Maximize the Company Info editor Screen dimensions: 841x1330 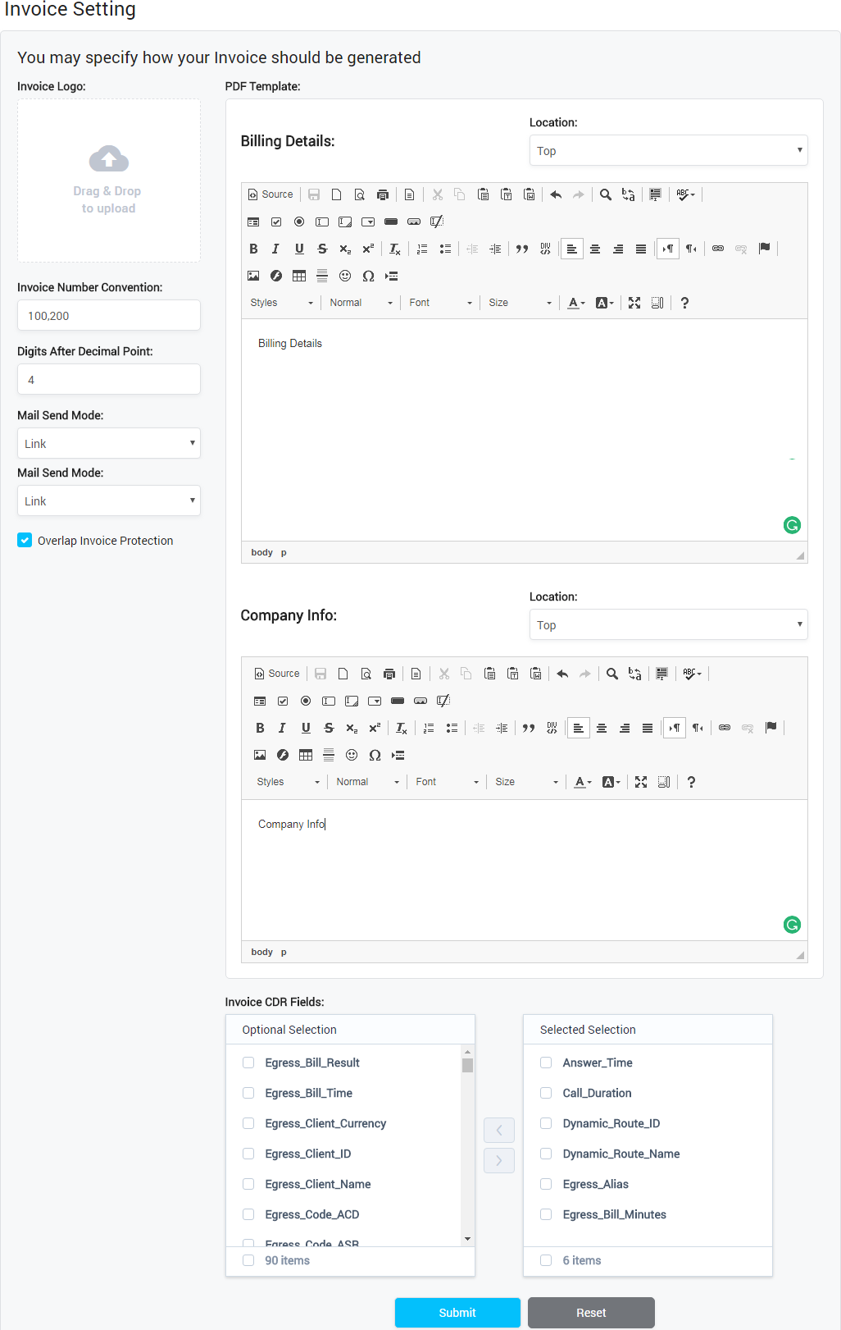[641, 782]
